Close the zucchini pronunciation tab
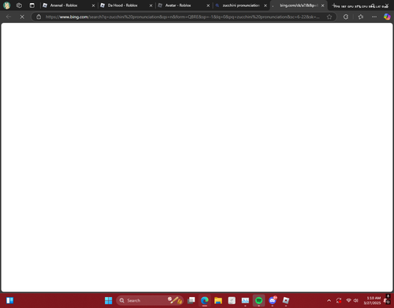Viewport: 394px width, 308px height. point(266,6)
